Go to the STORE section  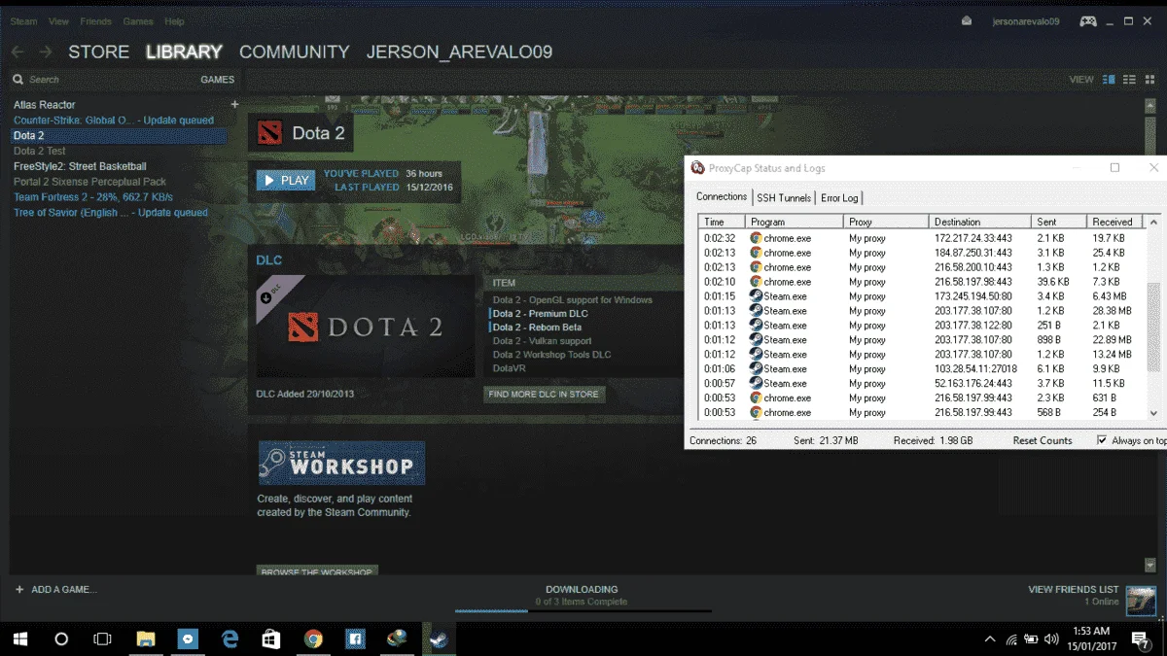pyautogui.click(x=98, y=52)
